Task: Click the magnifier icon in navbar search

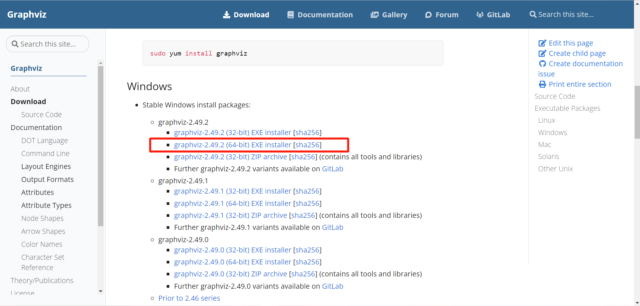Action: [533, 14]
